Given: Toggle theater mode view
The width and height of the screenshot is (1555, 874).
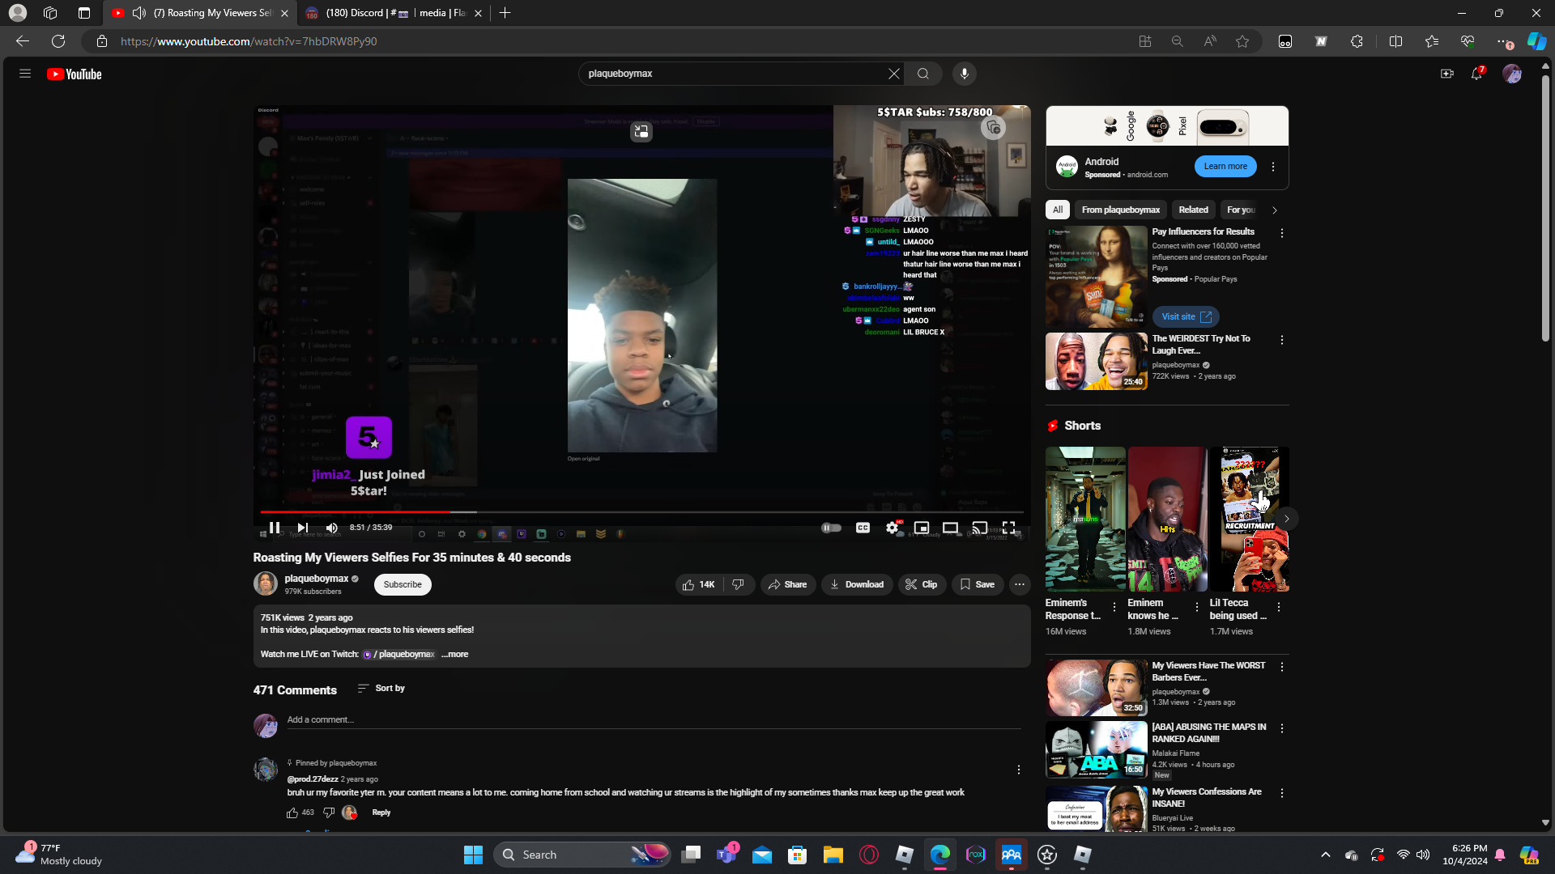Looking at the screenshot, I should point(950,528).
